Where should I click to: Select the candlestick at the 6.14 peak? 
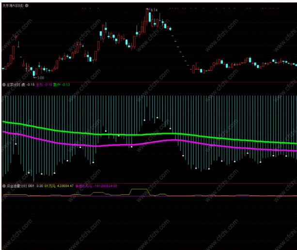click(x=147, y=15)
